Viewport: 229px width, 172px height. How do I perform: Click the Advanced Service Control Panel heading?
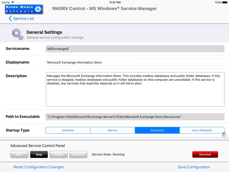tap(38, 146)
